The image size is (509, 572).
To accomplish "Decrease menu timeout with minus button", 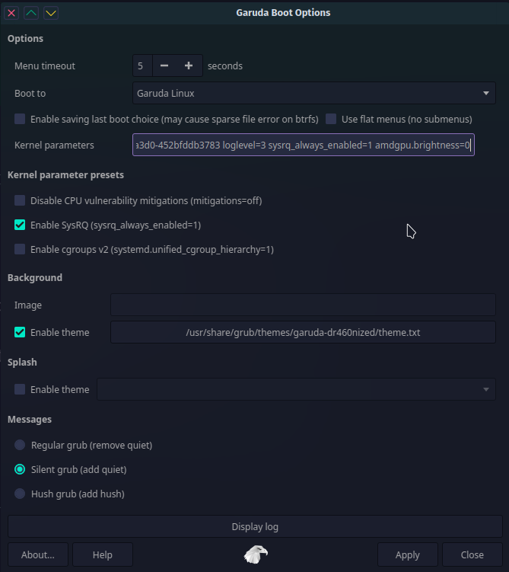I will click(164, 66).
